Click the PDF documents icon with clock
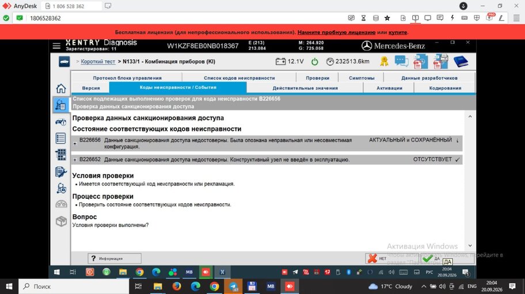 420,61
